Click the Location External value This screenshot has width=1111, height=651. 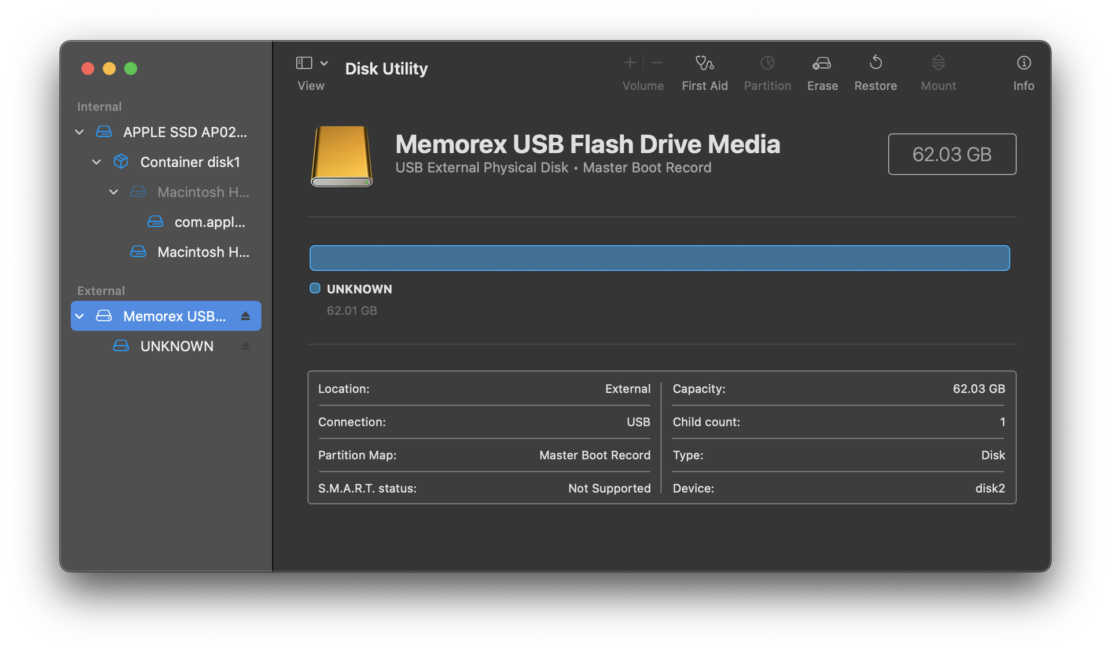628,389
